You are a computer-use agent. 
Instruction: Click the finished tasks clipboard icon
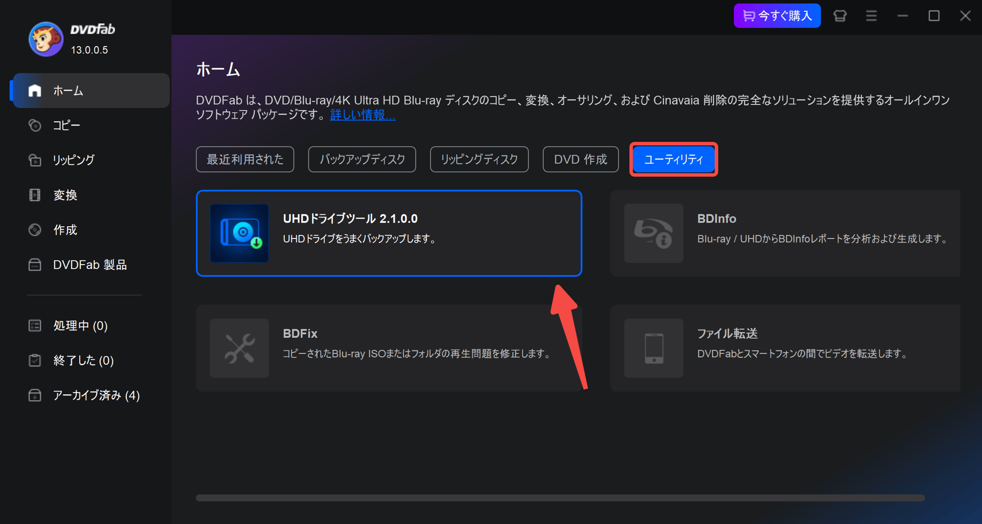coord(35,360)
